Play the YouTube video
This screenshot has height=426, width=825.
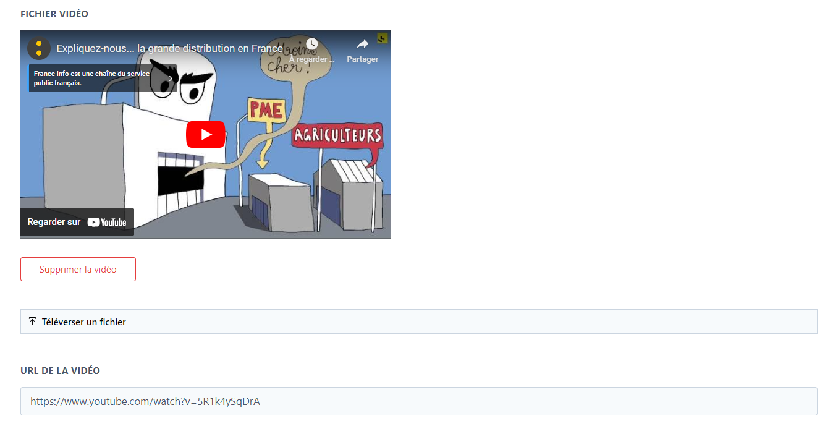(x=206, y=134)
